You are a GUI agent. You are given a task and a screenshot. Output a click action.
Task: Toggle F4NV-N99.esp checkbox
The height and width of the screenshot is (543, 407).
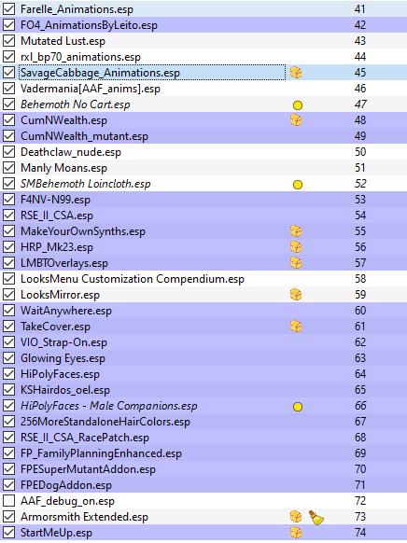click(8, 200)
